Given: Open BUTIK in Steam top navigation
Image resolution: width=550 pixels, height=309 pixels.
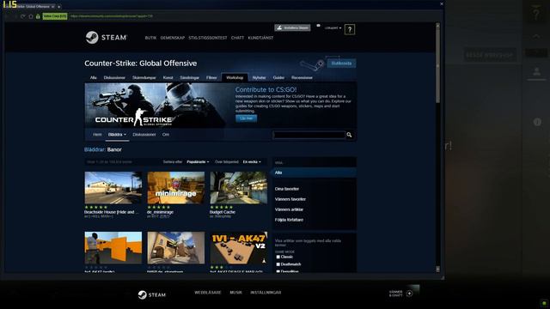Looking at the screenshot, I should click(x=150, y=38).
